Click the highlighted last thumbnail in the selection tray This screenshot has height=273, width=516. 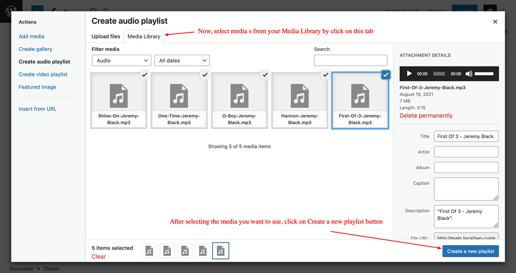[220, 251]
